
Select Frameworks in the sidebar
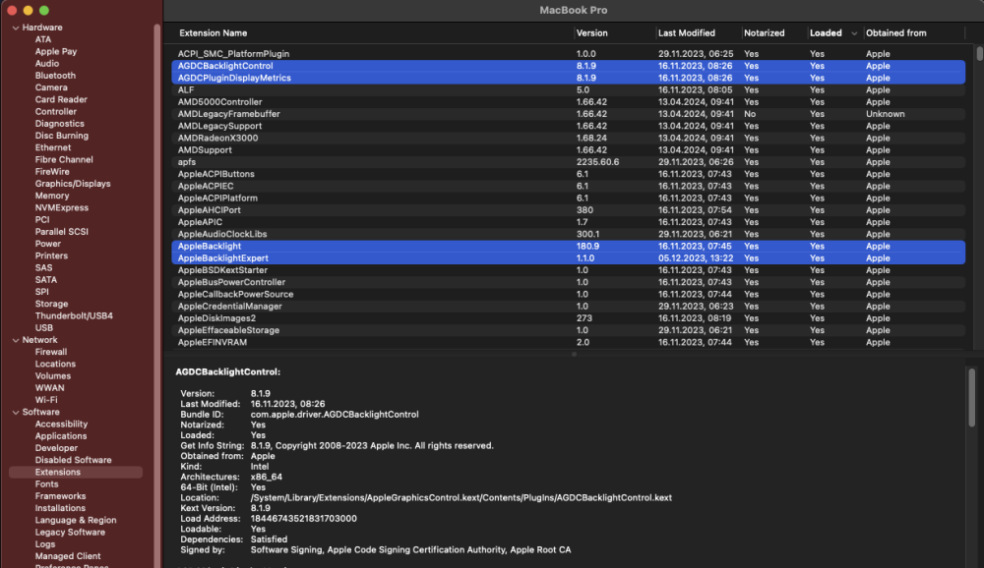(x=60, y=496)
